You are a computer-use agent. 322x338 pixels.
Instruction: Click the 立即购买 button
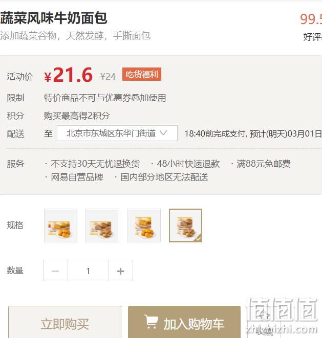(65, 323)
